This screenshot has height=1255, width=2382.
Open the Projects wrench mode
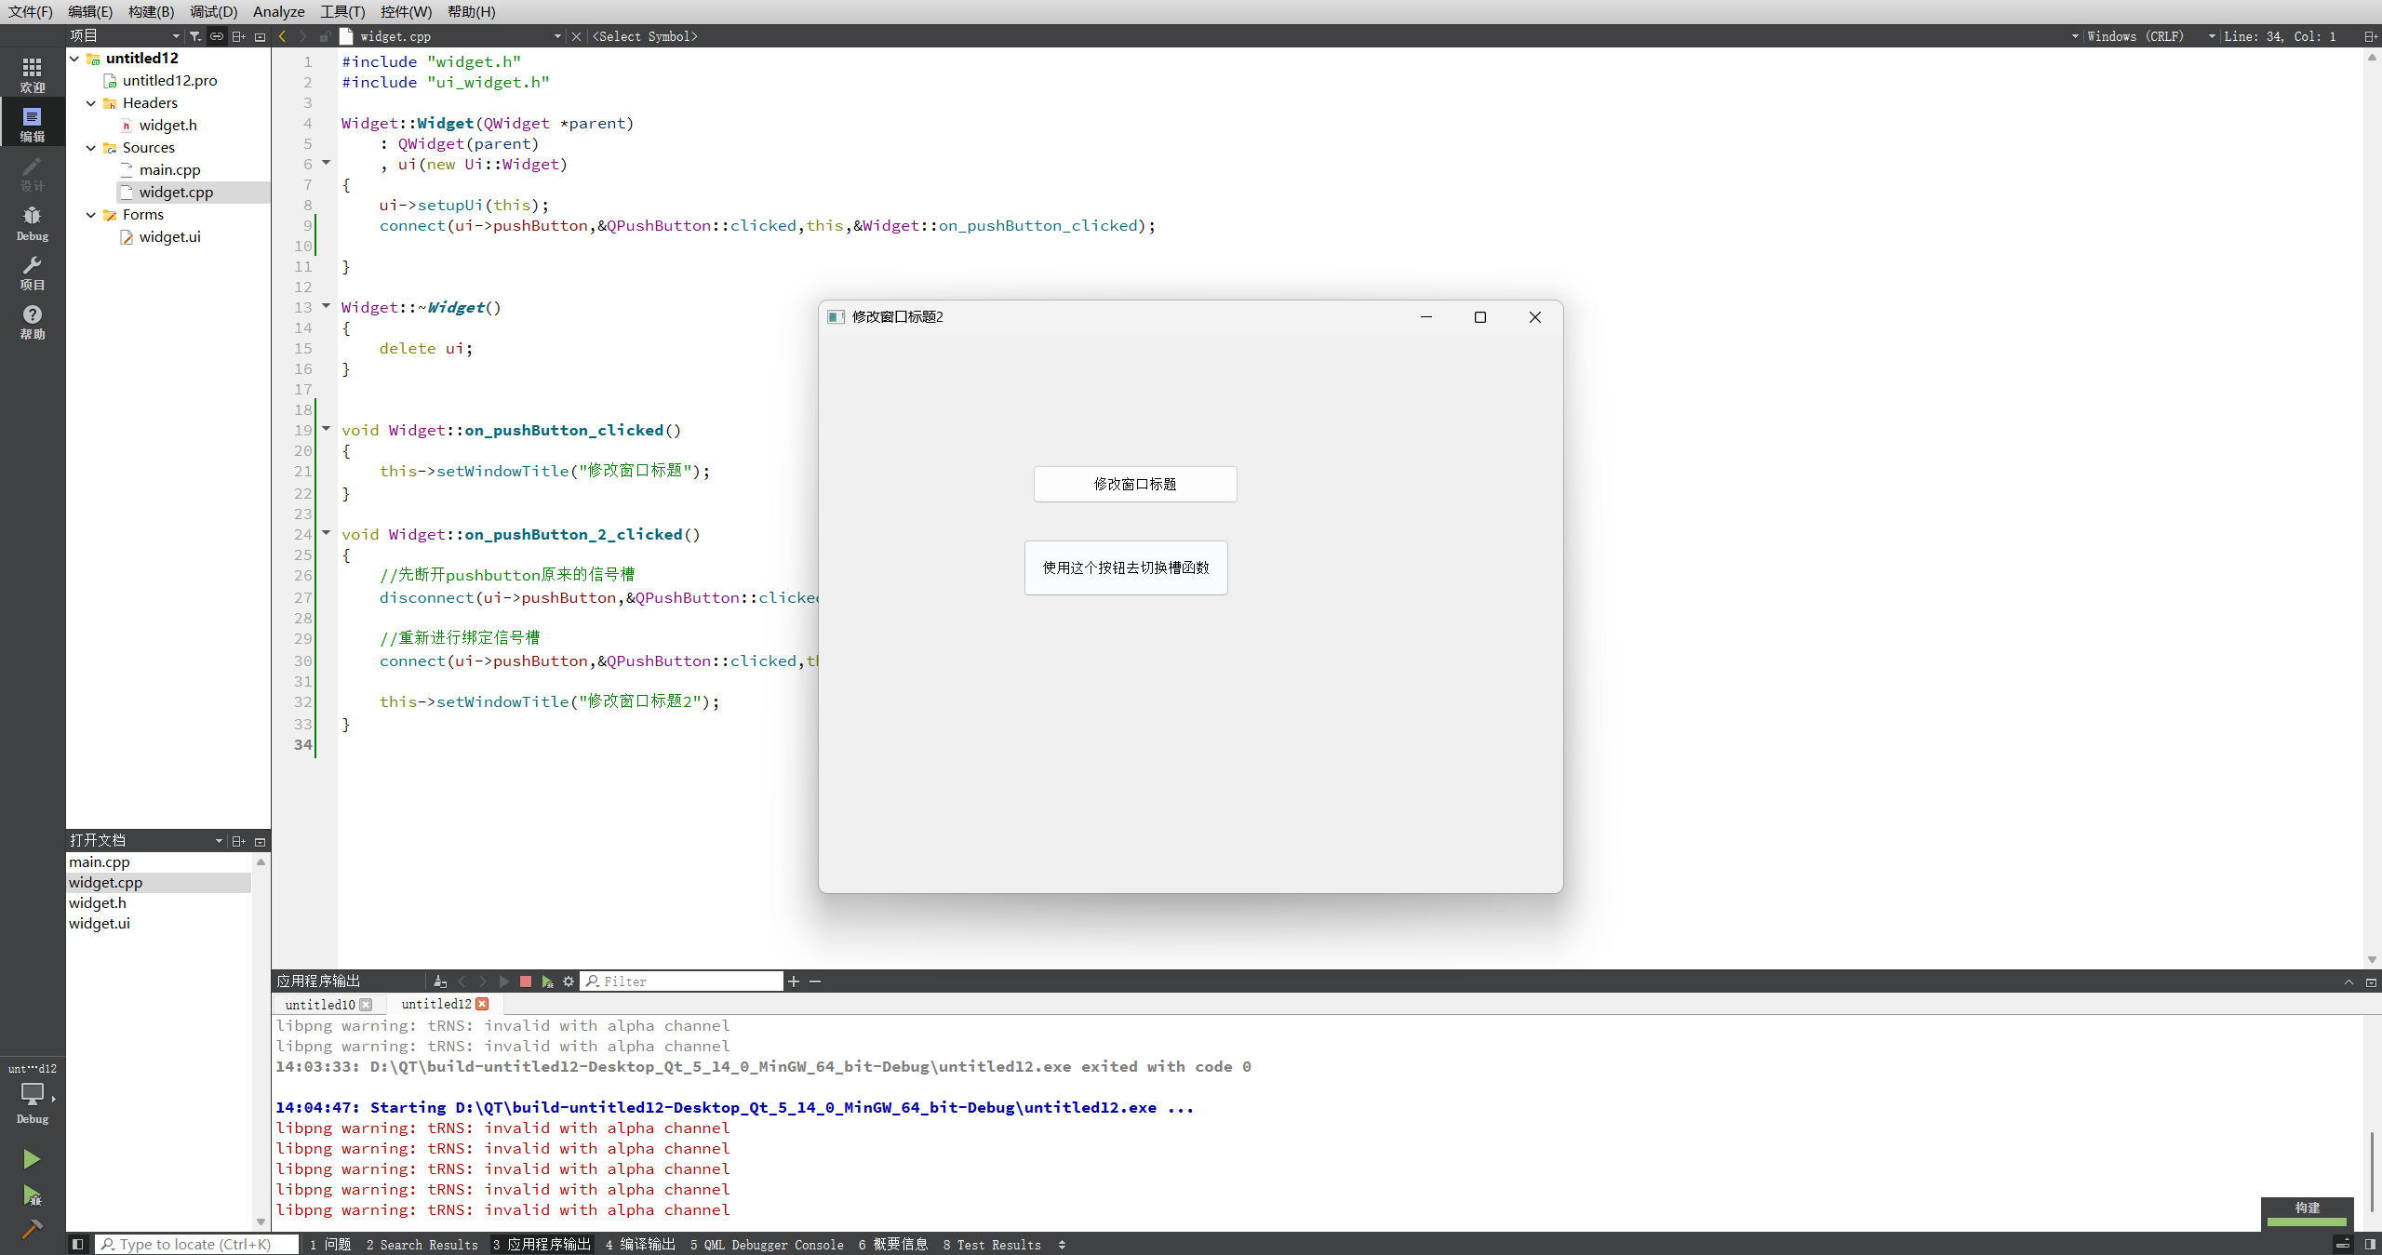click(32, 272)
